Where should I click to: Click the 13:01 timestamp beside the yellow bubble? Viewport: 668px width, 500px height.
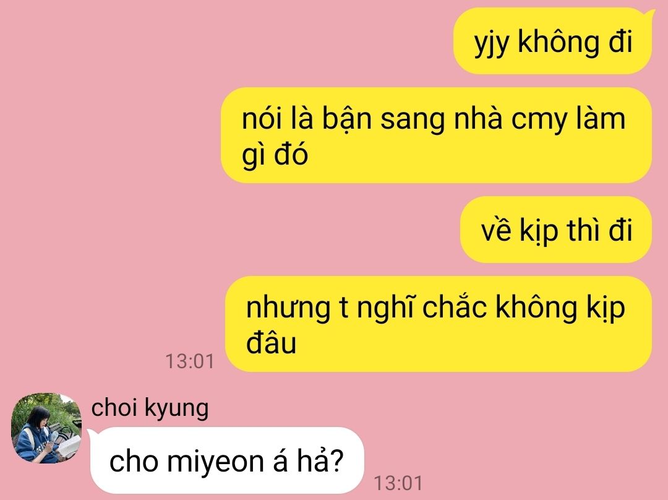(190, 361)
